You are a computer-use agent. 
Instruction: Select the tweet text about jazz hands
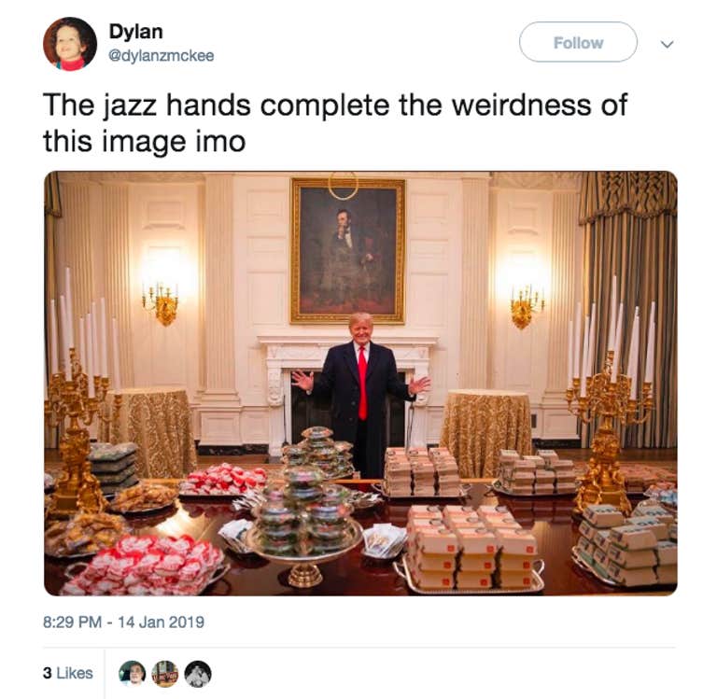coord(335,122)
